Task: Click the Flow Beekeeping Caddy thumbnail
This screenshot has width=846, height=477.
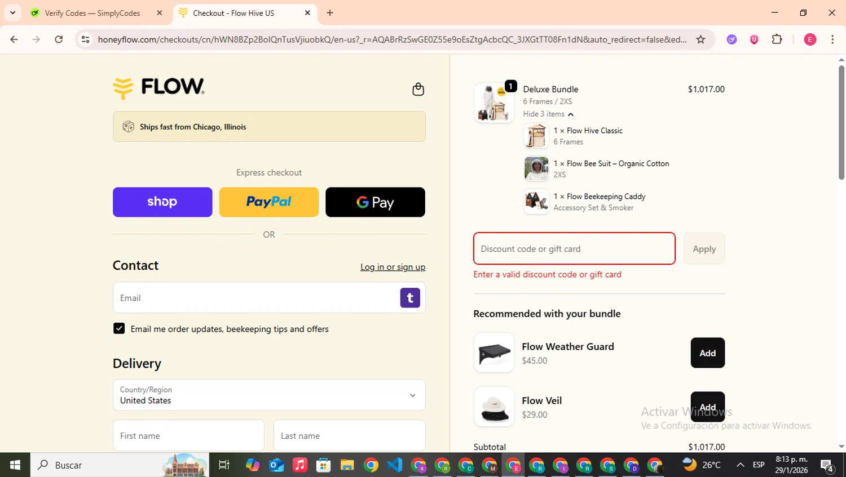Action: (536, 202)
